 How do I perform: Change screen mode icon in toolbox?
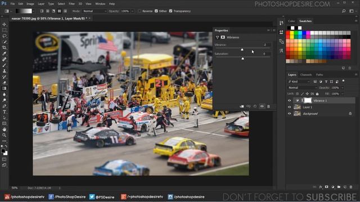pyautogui.click(x=4, y=165)
